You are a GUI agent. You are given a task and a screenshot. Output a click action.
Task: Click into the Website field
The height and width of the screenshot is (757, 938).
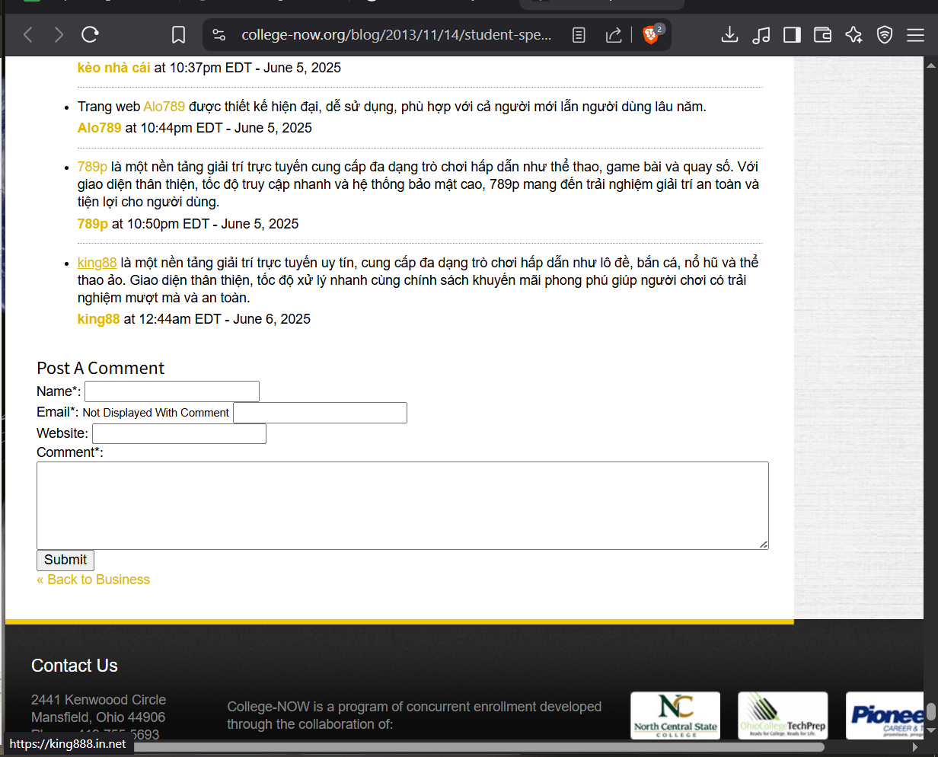(179, 434)
